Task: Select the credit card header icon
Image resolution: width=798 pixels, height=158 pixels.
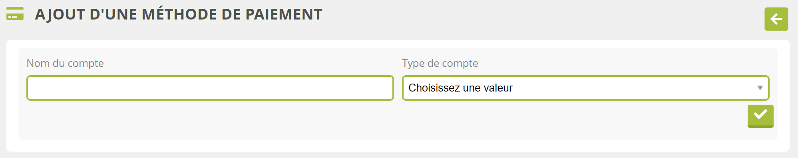Action: pyautogui.click(x=15, y=14)
